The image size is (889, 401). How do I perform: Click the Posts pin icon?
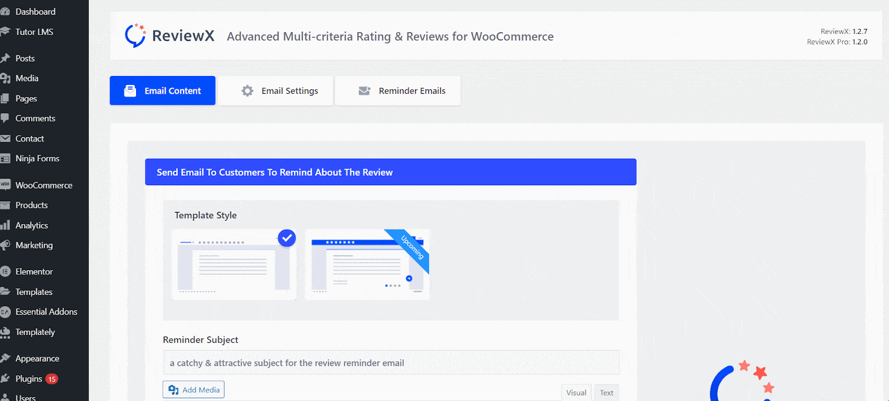tap(6, 58)
